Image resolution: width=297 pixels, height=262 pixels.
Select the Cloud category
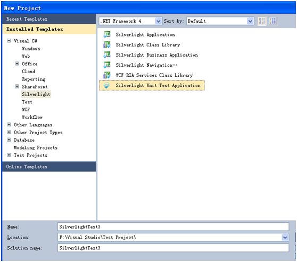pos(28,72)
